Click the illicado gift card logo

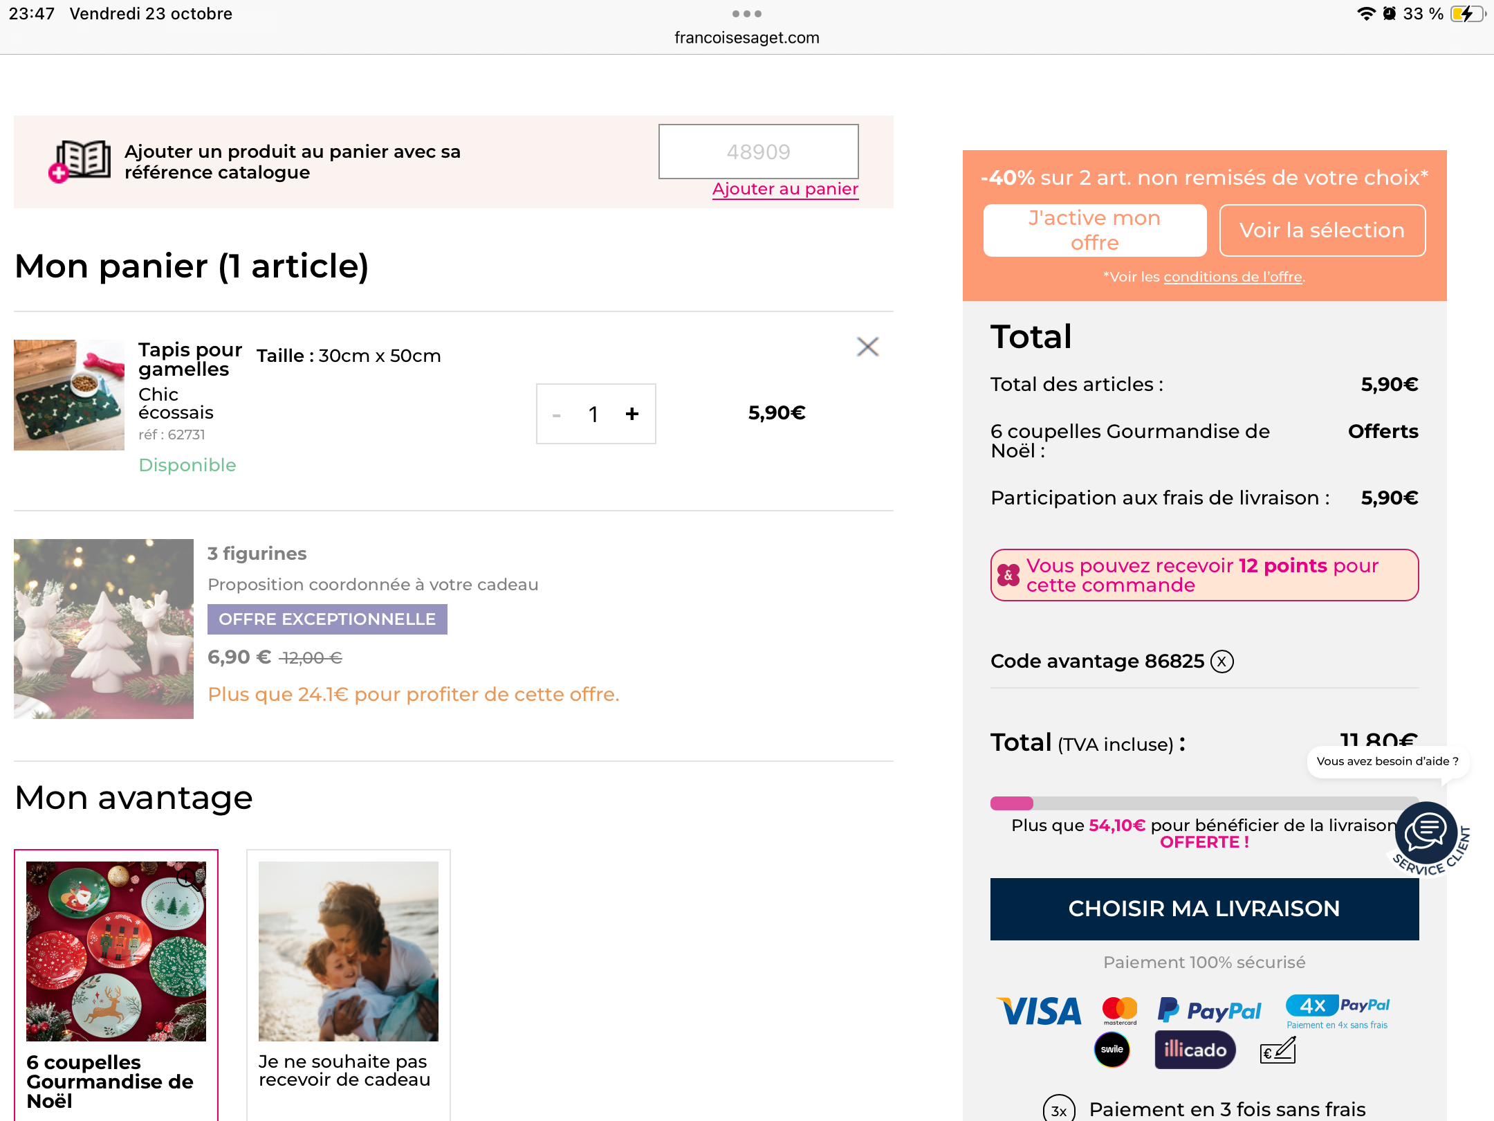[1195, 1050]
